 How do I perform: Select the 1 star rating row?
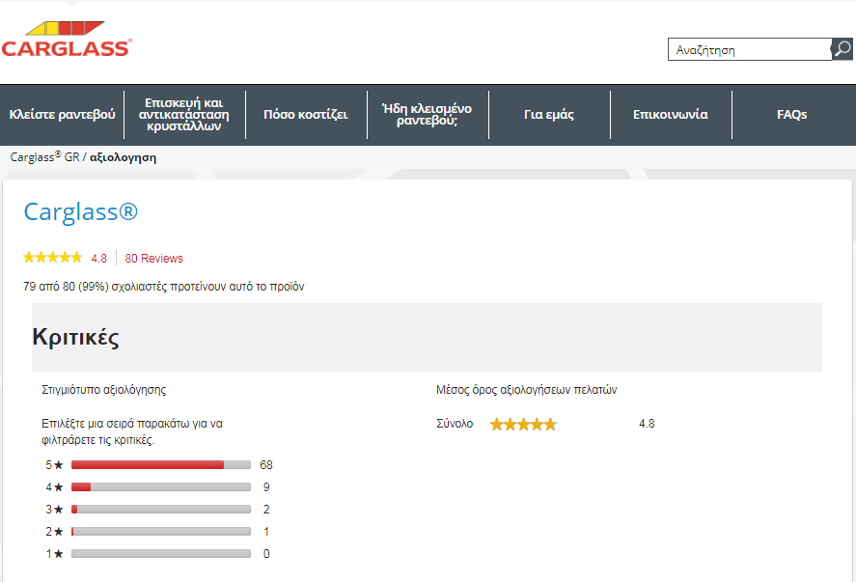(x=160, y=554)
